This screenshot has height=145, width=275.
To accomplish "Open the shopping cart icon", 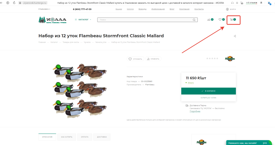I will tap(231, 20).
